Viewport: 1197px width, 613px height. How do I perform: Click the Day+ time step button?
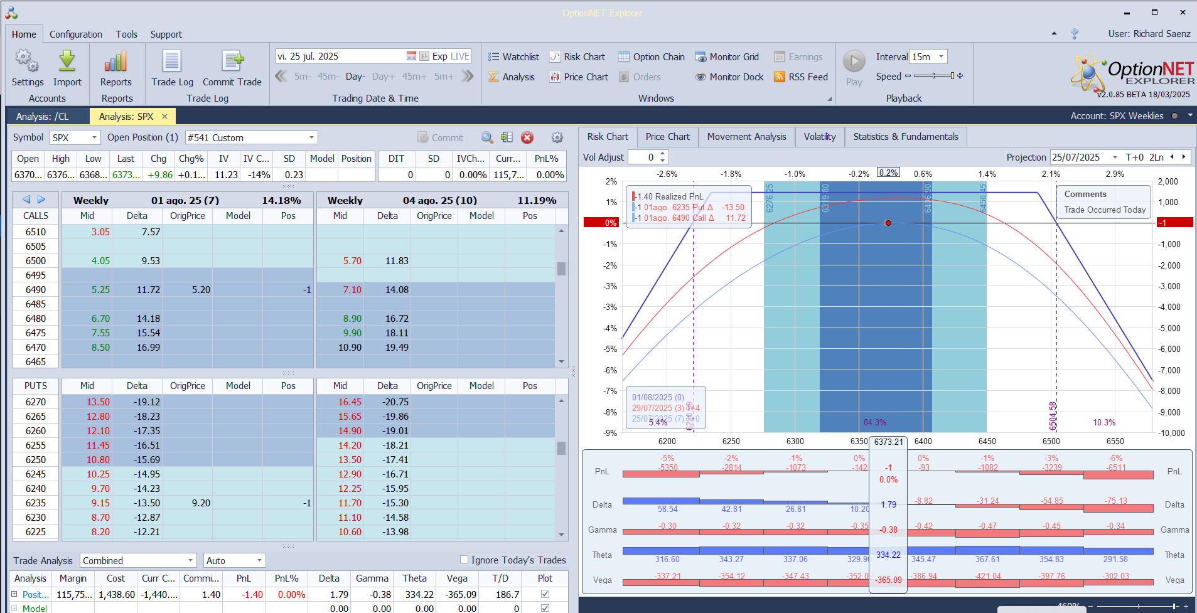coord(383,77)
